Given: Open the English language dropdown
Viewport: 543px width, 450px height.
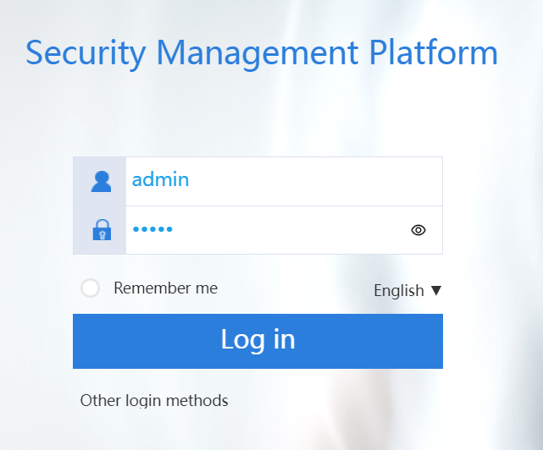Looking at the screenshot, I should [407, 290].
